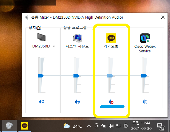Screen dimensions: 170x132
Task: Mute Cisco Webex Service volume
Action: coord(145,102)
